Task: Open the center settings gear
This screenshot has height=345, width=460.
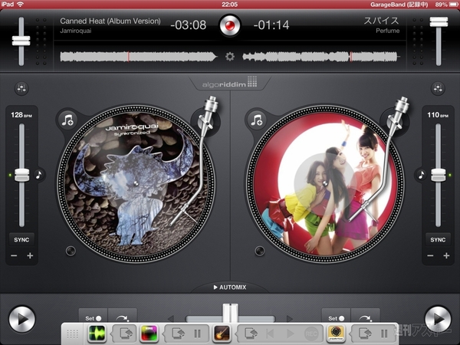Action: [x=230, y=56]
